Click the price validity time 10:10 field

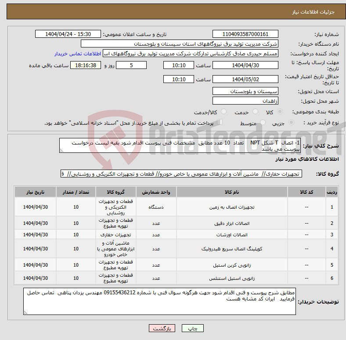coord(179,79)
